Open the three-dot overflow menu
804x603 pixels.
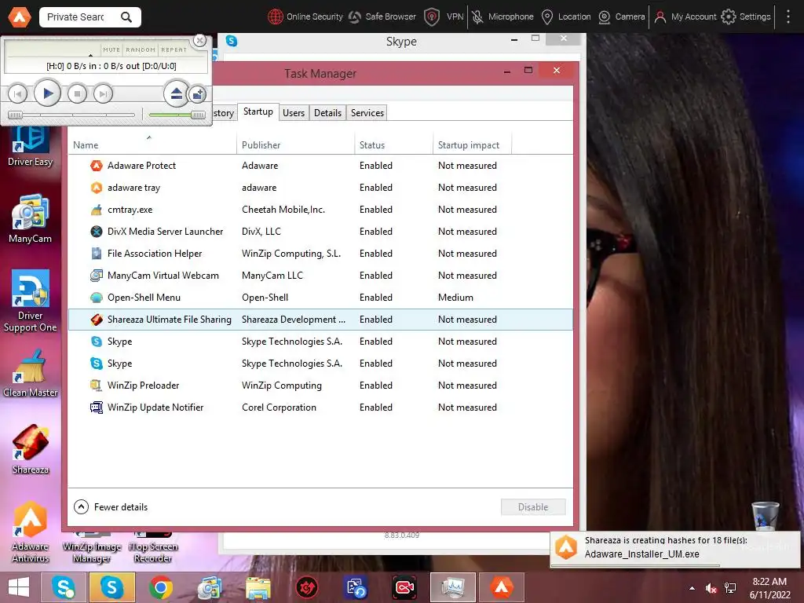click(x=788, y=17)
